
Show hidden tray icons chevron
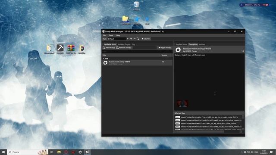pyautogui.click(x=241, y=152)
